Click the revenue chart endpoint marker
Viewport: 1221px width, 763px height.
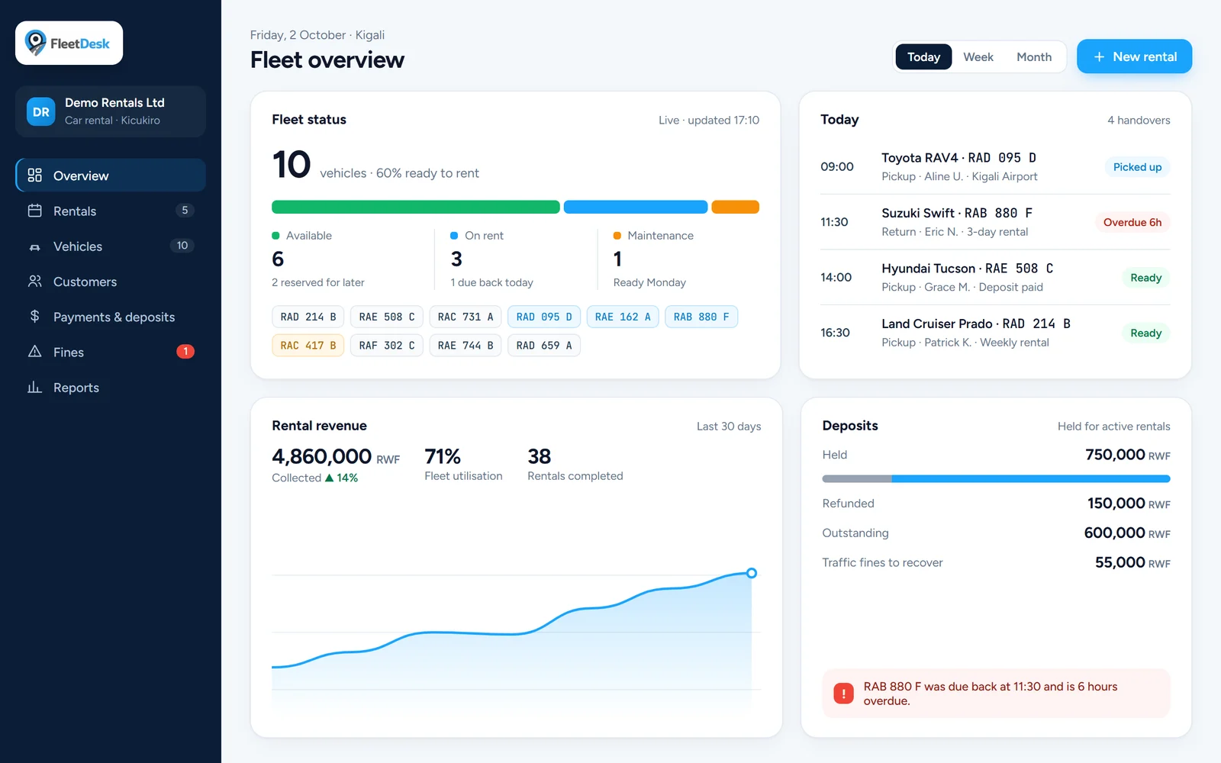click(752, 573)
